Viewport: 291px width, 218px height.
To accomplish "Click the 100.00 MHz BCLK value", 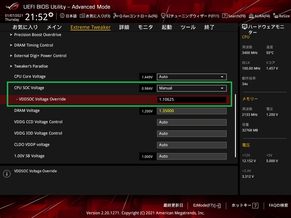I will [x=251, y=68].
